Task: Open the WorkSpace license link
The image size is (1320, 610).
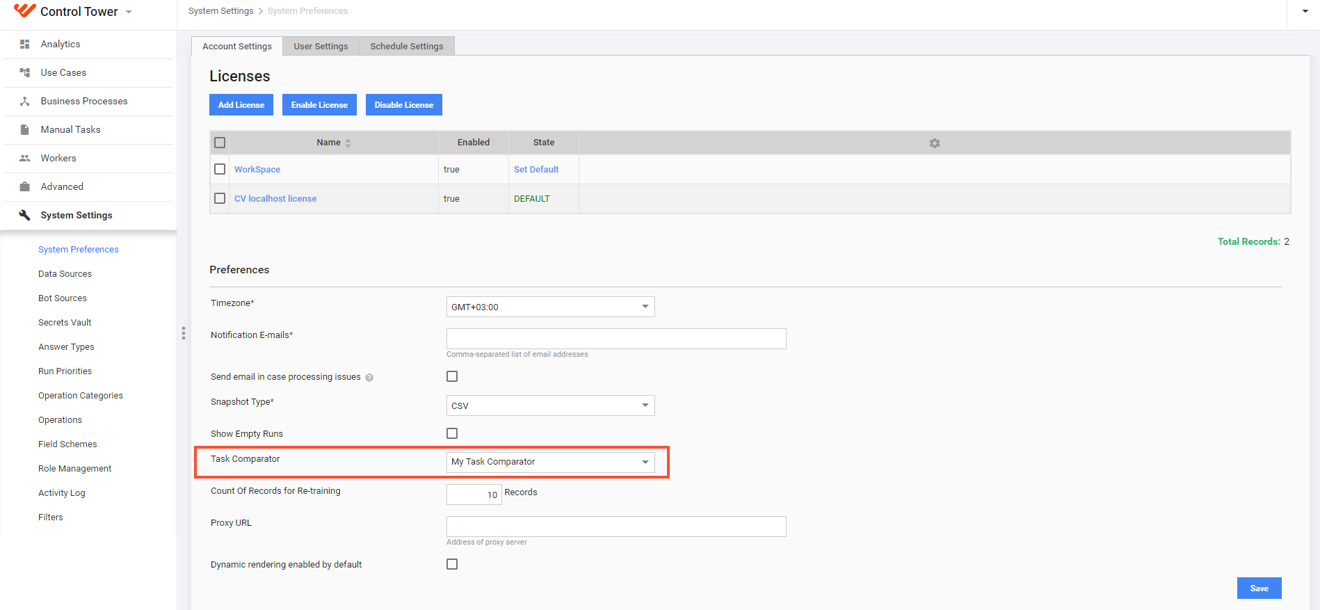Action: [257, 169]
